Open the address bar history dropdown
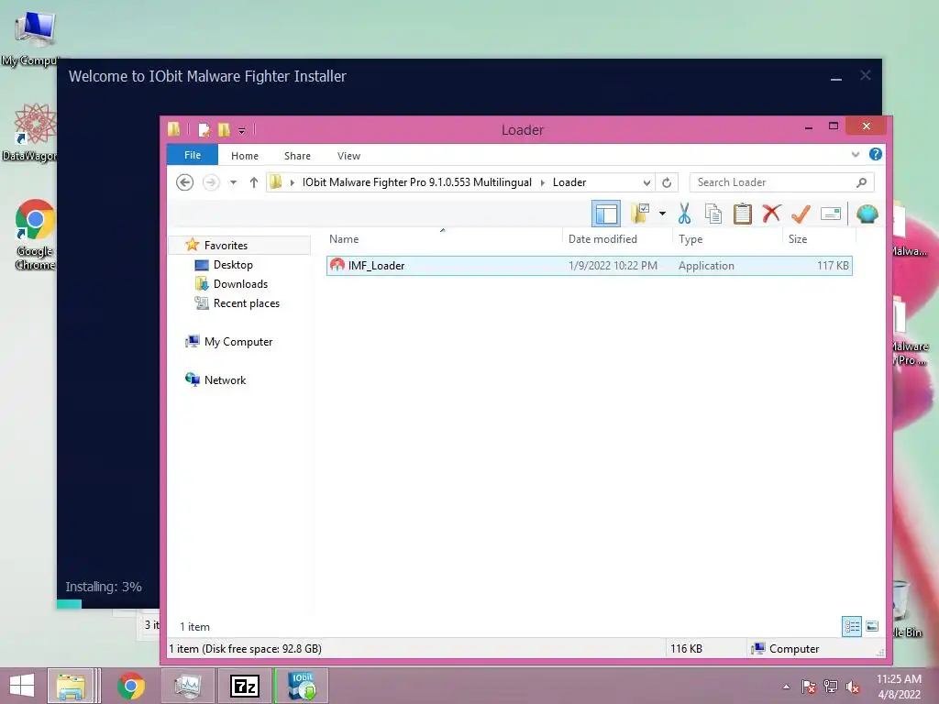 (x=646, y=182)
